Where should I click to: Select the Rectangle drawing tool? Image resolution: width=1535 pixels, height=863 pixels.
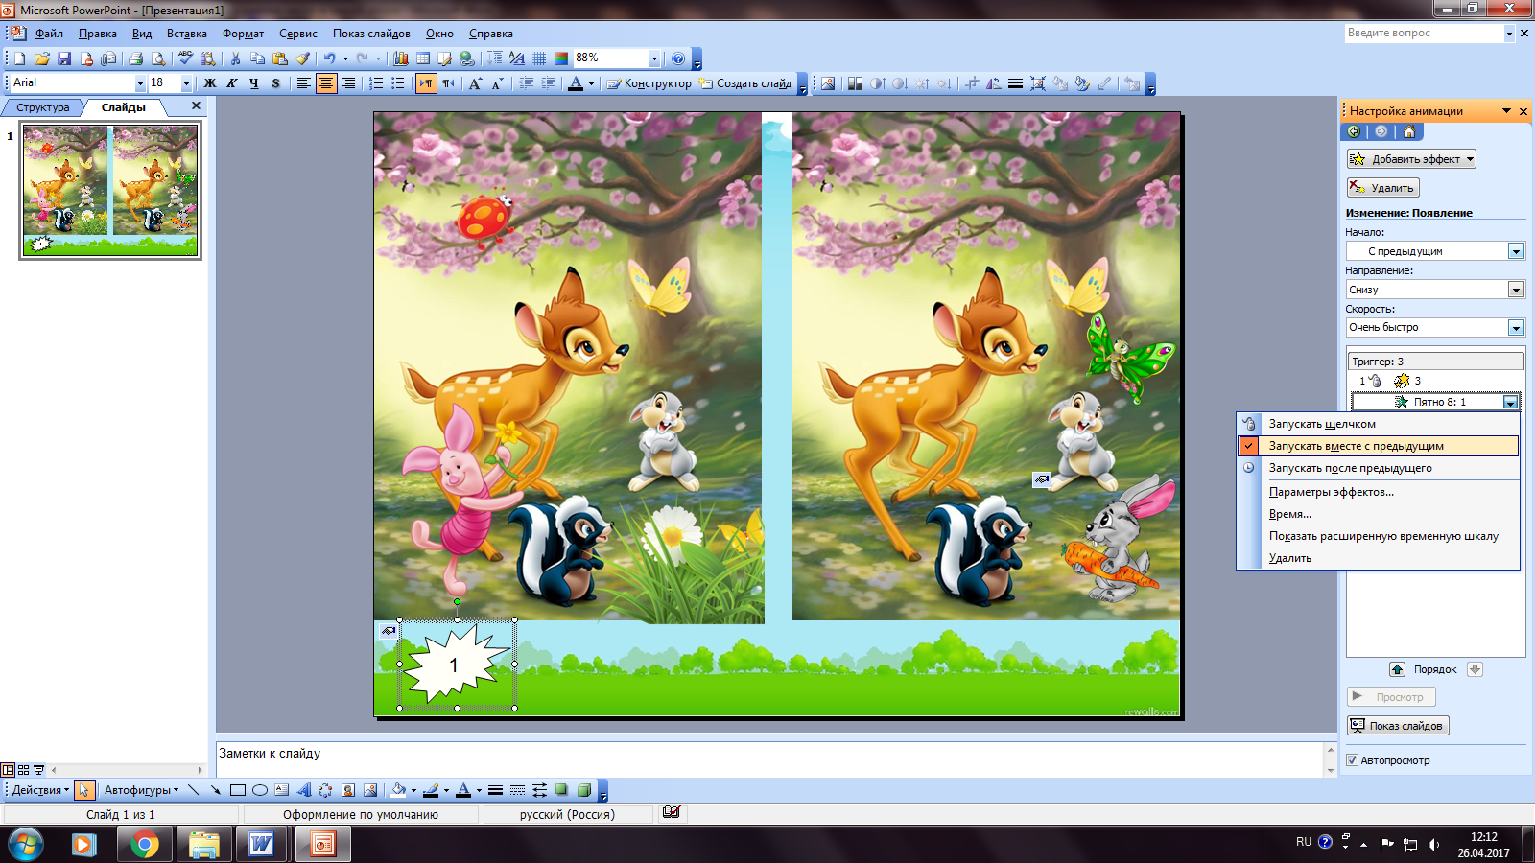(237, 790)
